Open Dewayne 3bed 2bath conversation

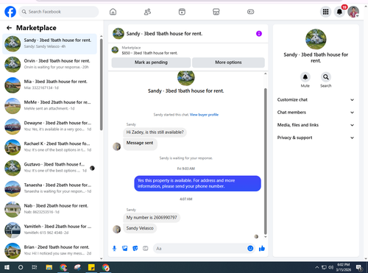(x=50, y=127)
